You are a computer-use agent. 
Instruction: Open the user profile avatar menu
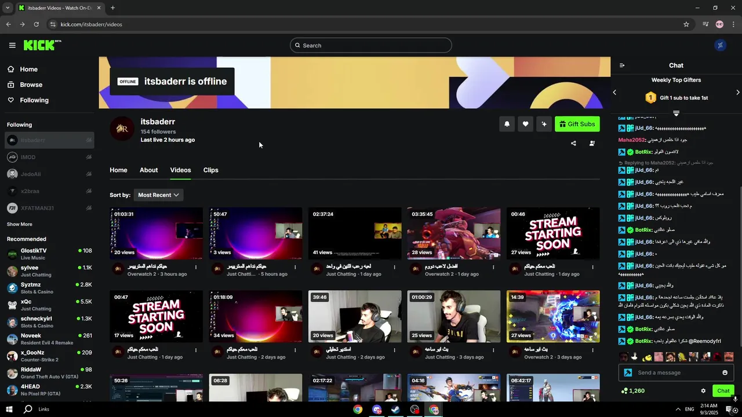(x=721, y=45)
